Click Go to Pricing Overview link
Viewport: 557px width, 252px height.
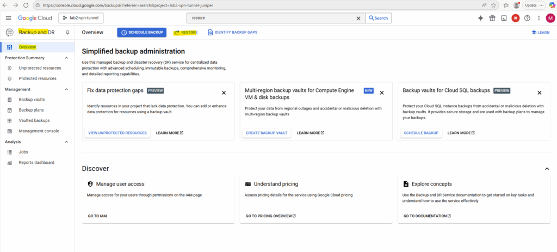270,216
